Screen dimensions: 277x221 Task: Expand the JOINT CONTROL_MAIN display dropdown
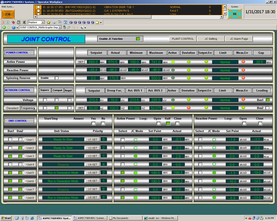click(60, 28)
